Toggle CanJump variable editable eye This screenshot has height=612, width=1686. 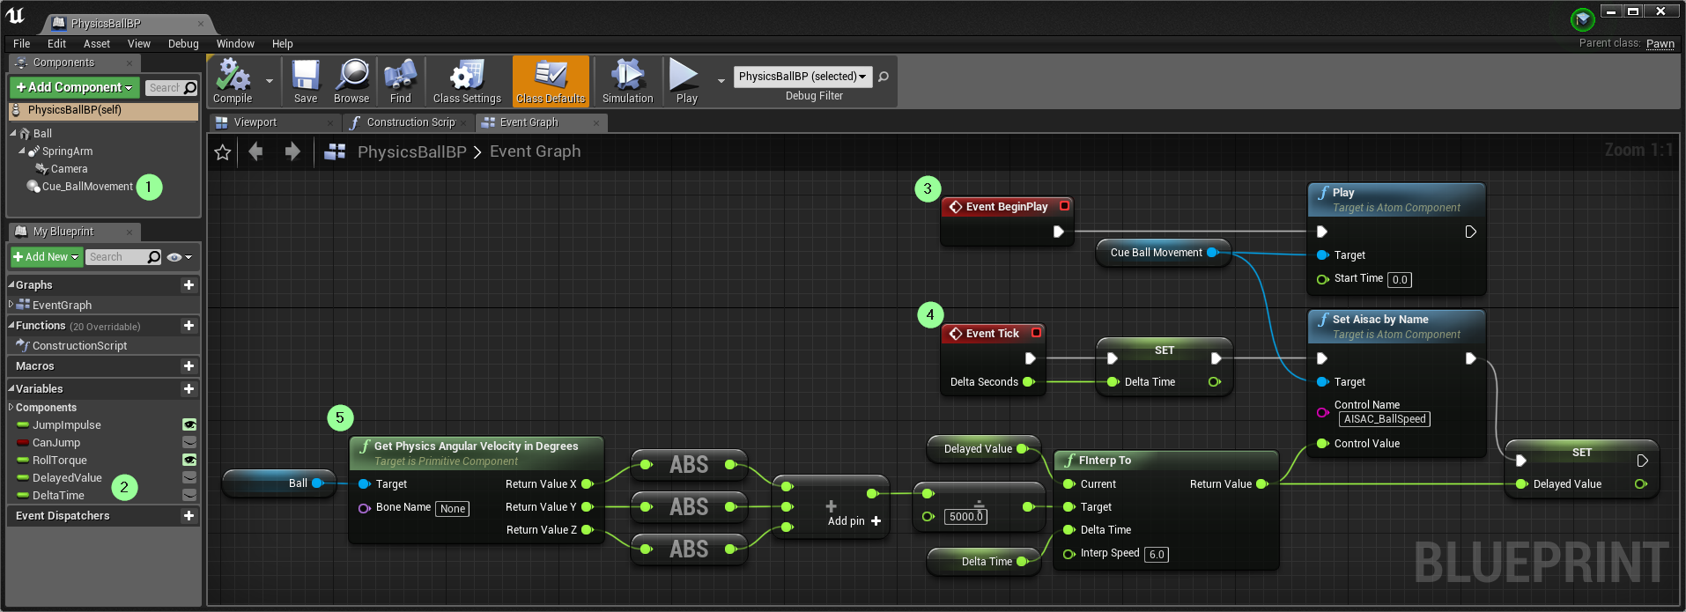coord(189,443)
